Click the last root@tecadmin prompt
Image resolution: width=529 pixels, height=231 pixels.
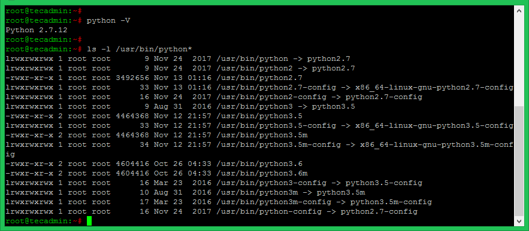[44, 221]
